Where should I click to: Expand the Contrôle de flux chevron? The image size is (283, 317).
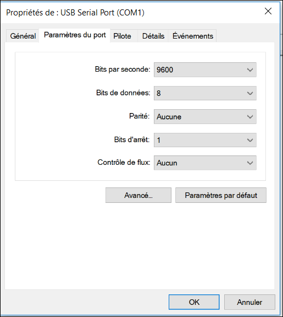click(250, 163)
